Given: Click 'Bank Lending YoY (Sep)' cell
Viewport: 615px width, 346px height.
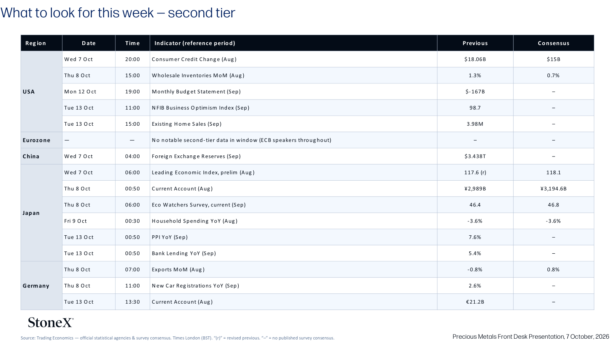Looking at the screenshot, I should coord(293,253).
